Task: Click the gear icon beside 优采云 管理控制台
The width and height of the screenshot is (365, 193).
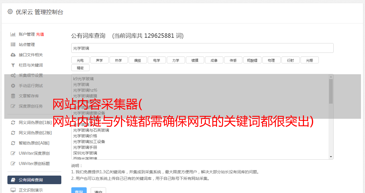Action: (10, 11)
